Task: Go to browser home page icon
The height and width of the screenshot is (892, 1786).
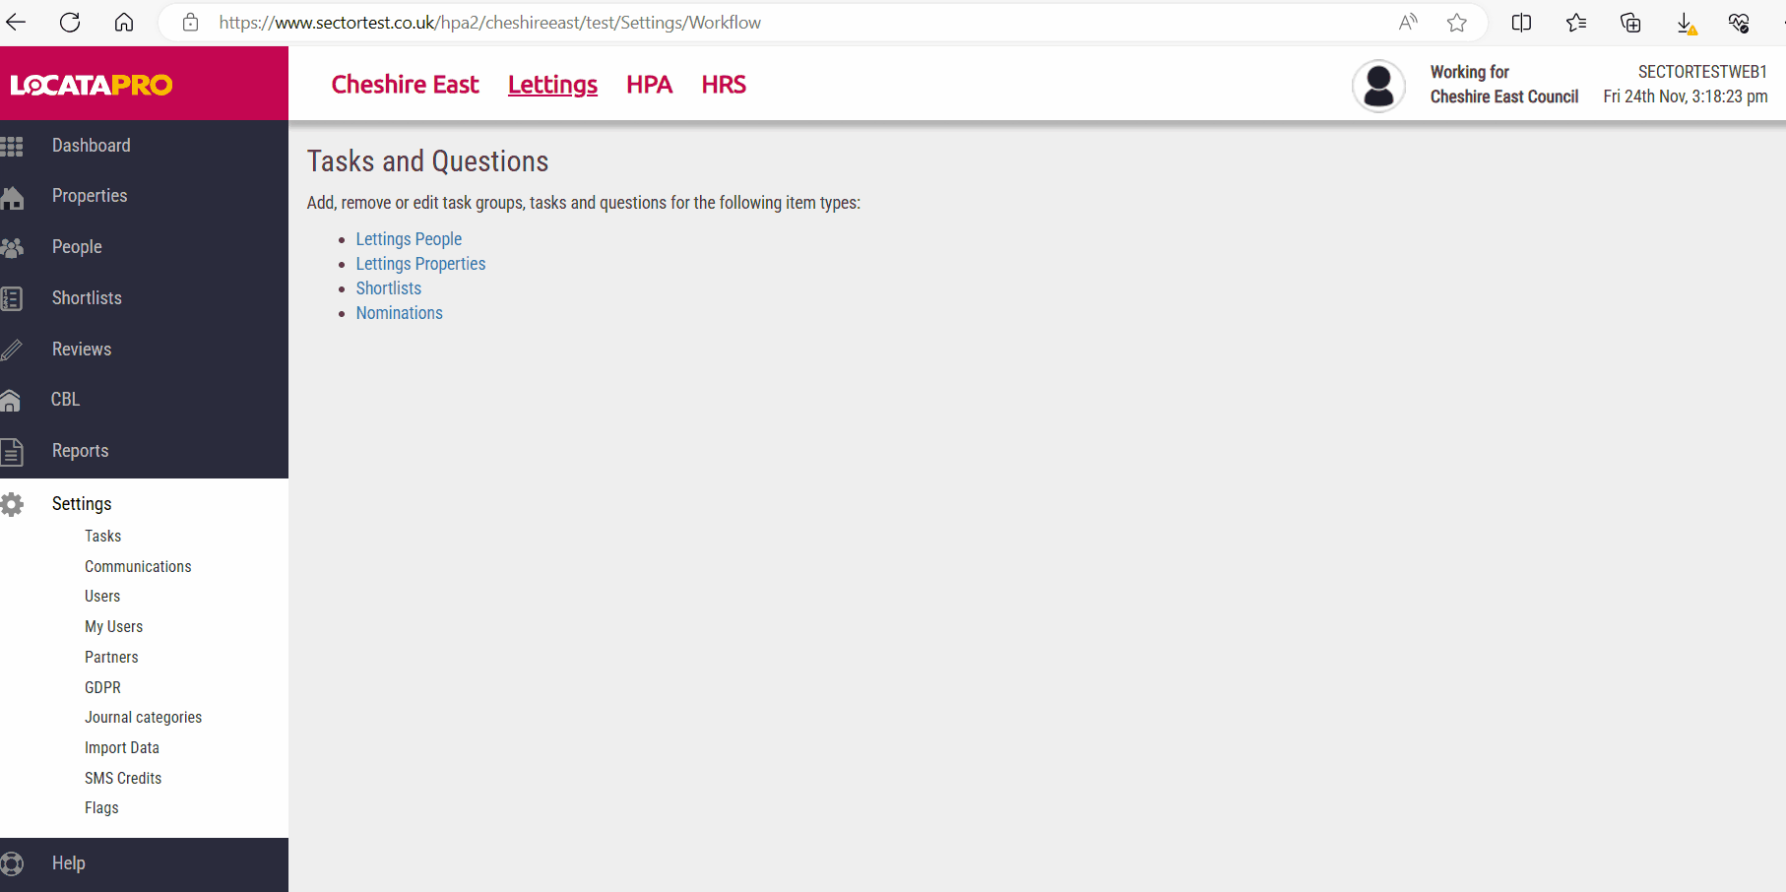Action: point(124,22)
